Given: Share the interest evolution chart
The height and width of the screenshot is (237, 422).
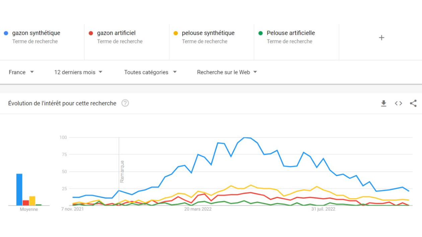Looking at the screenshot, I should [x=413, y=103].
